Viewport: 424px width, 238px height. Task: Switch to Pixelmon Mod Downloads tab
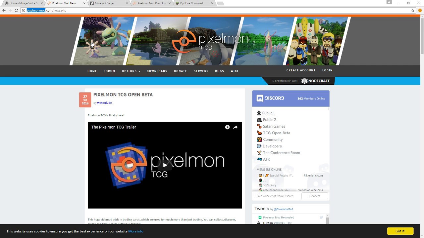152,3
